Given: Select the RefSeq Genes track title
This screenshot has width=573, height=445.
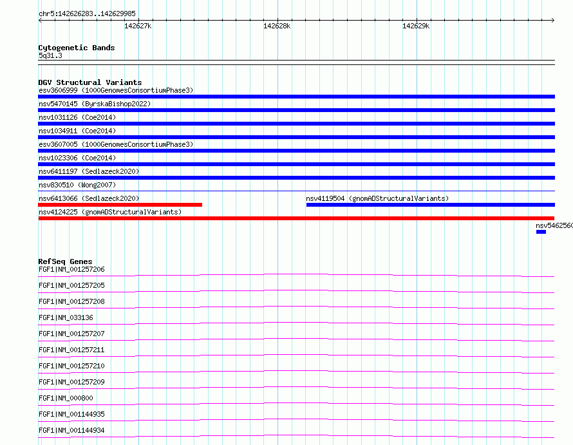Looking at the screenshot, I should point(65,261).
